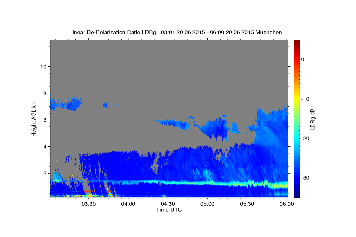This screenshot has width=356, height=237.
Task: Click the '05:00' time tick label
Action: [207, 204]
